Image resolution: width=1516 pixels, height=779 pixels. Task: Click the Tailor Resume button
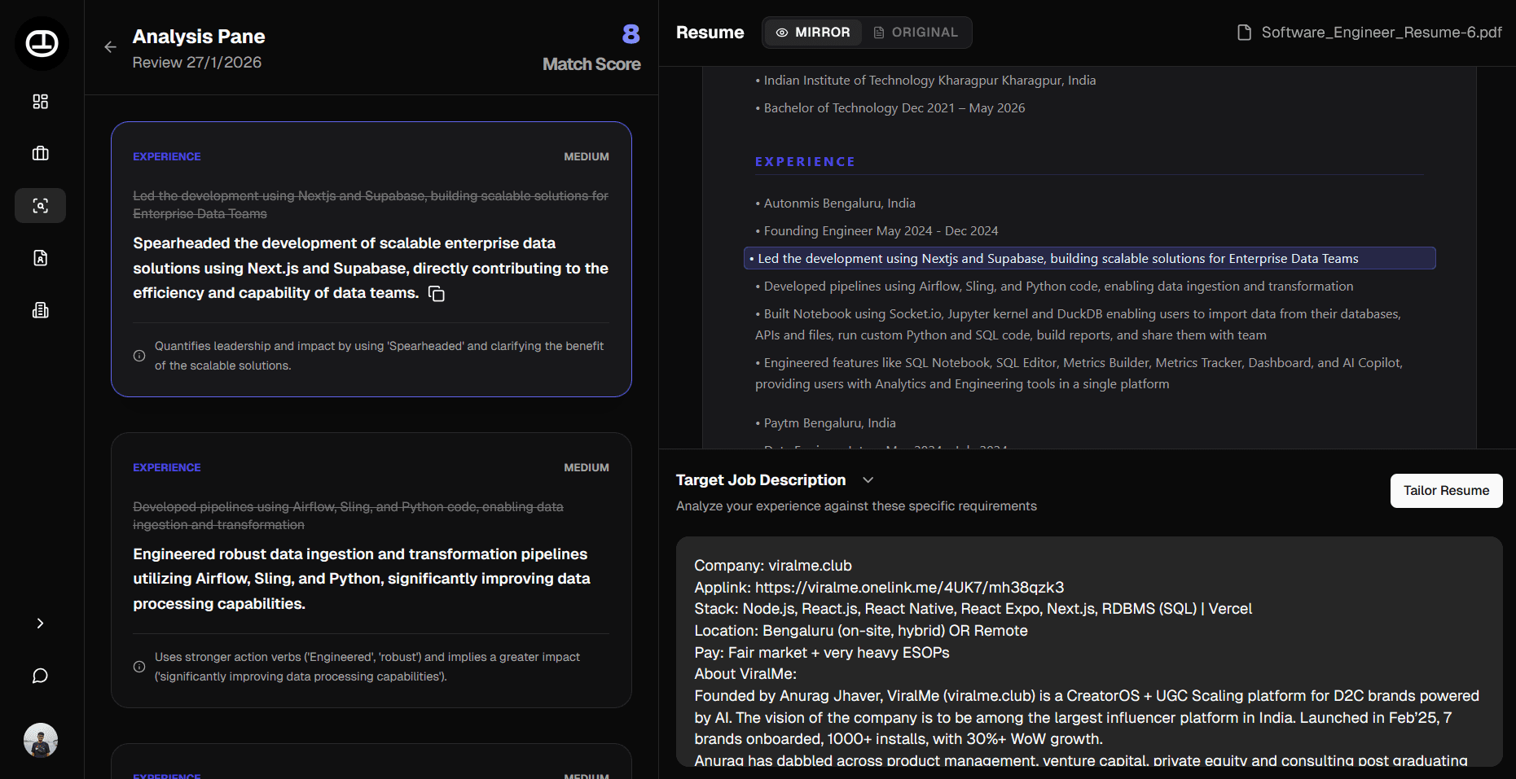pos(1446,491)
